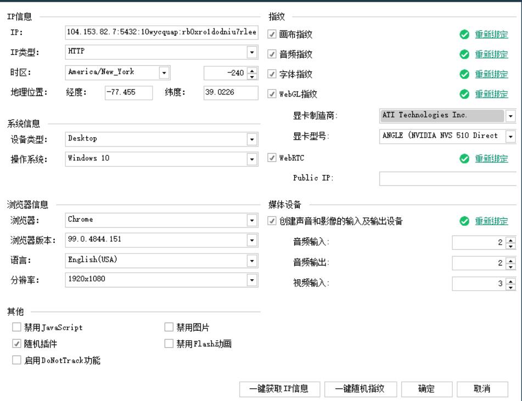Click green check icon beside 画布指纹
Viewport: 522px width, 401px height.
[x=464, y=34]
